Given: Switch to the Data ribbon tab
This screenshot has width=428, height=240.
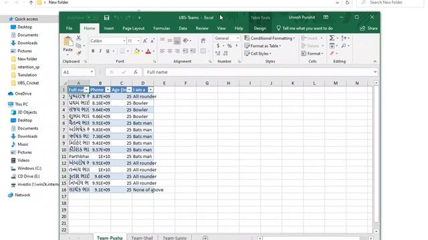Looking at the screenshot, I should 183,28.
